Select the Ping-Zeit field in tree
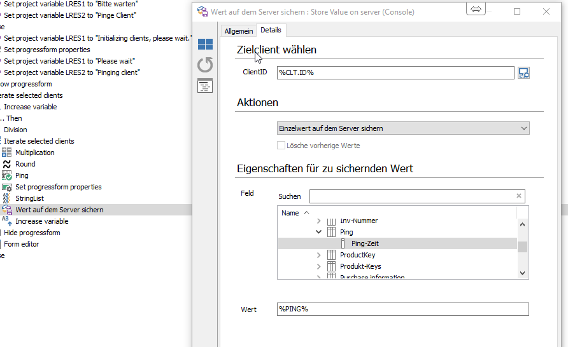The width and height of the screenshot is (568, 347). [365, 243]
